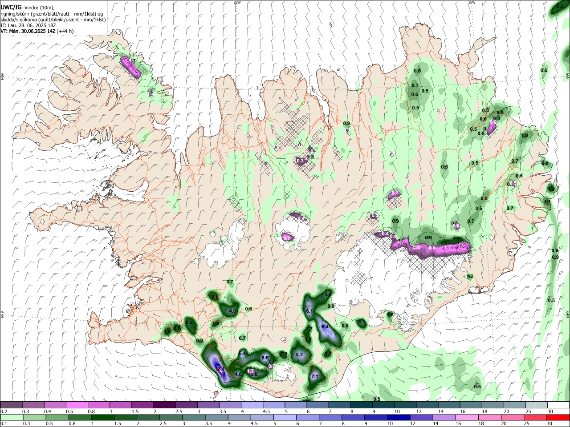Pick the pure red swatch ending the rain scale
The height and width of the screenshot is (427, 570).
pos(558,418)
